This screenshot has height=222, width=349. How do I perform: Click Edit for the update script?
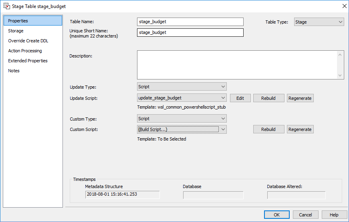tap(240, 98)
